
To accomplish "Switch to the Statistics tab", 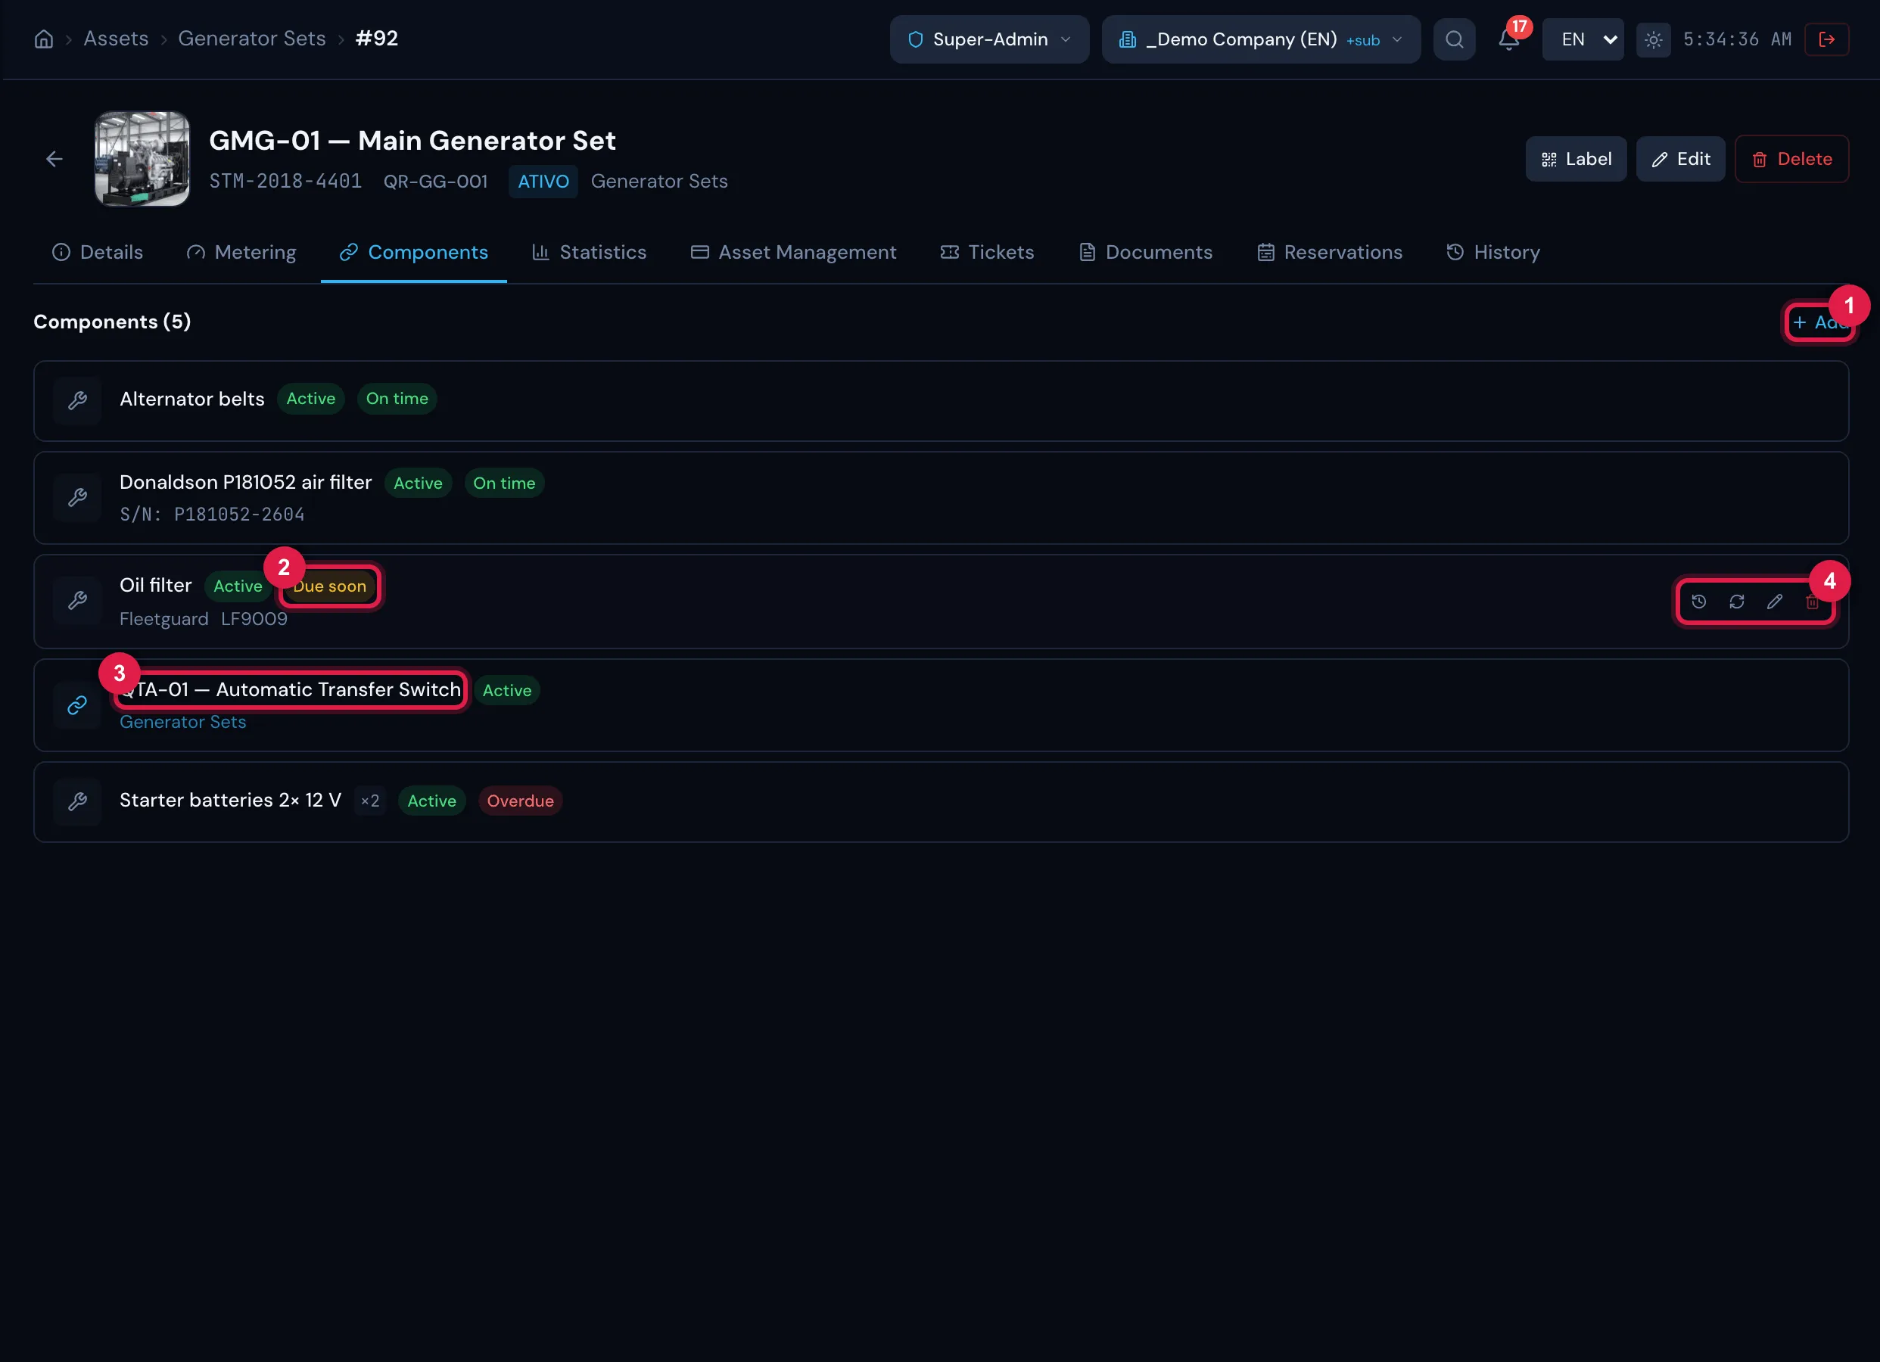I will (589, 252).
